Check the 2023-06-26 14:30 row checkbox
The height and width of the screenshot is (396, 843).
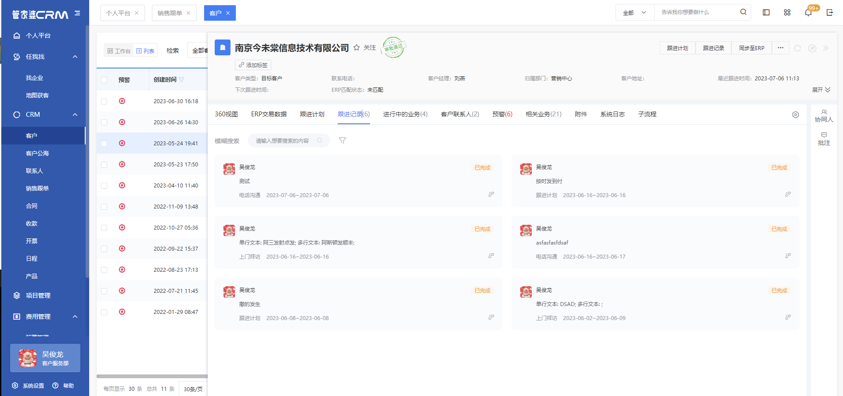click(x=104, y=122)
